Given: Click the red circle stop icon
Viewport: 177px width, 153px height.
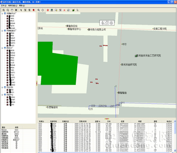Looking at the screenshot, I should pyautogui.click(x=48, y=10).
